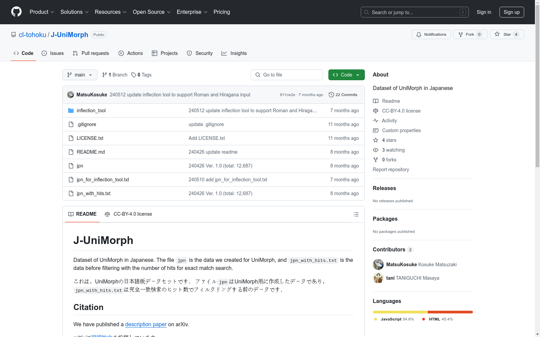The image size is (540, 337).
Task: Open the green Code dropdown
Action: tap(347, 75)
